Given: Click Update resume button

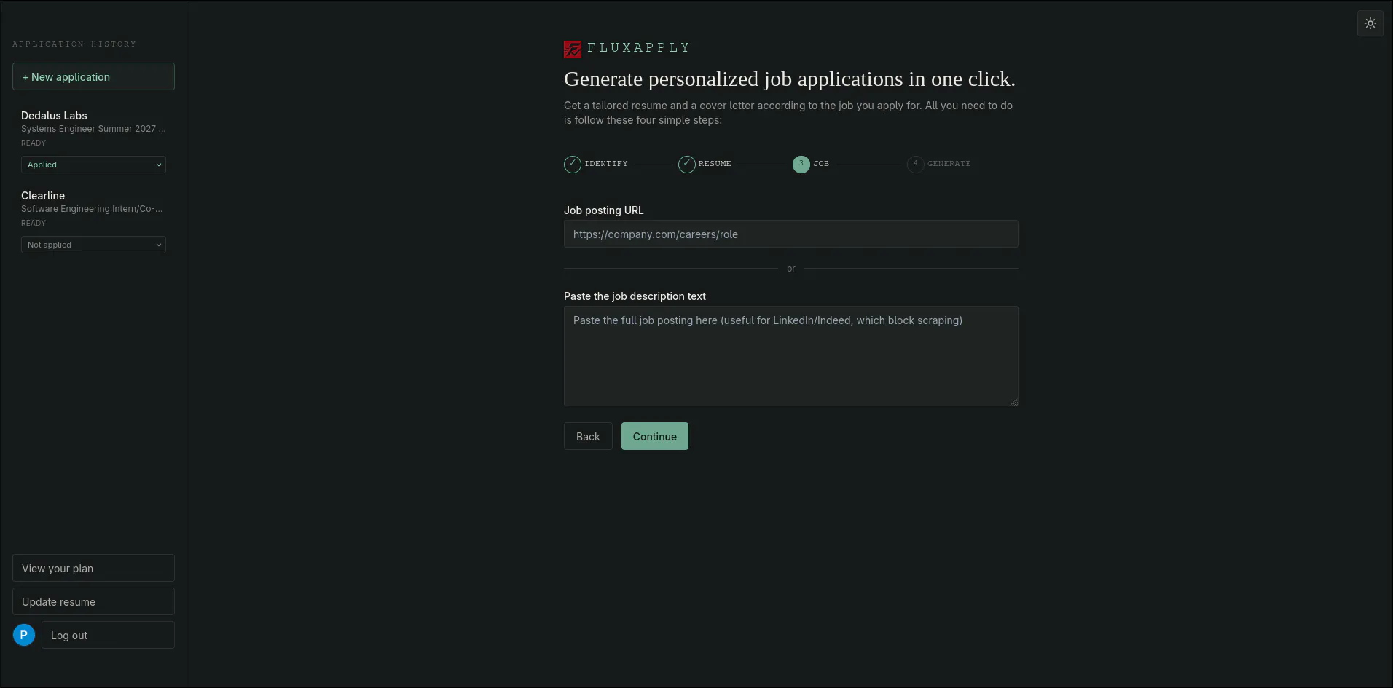Looking at the screenshot, I should pyautogui.click(x=93, y=601).
